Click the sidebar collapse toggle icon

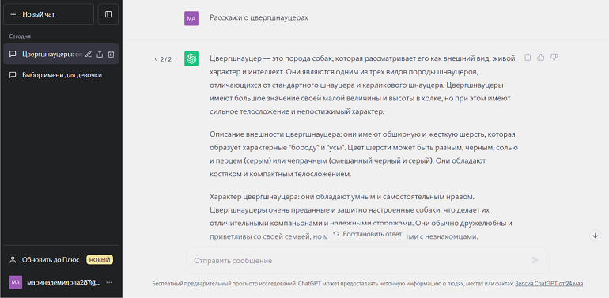coord(108,14)
